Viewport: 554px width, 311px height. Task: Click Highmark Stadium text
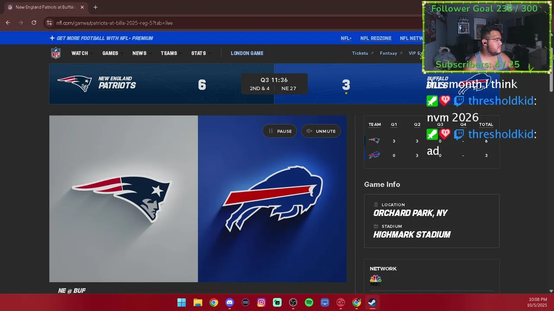point(412,235)
